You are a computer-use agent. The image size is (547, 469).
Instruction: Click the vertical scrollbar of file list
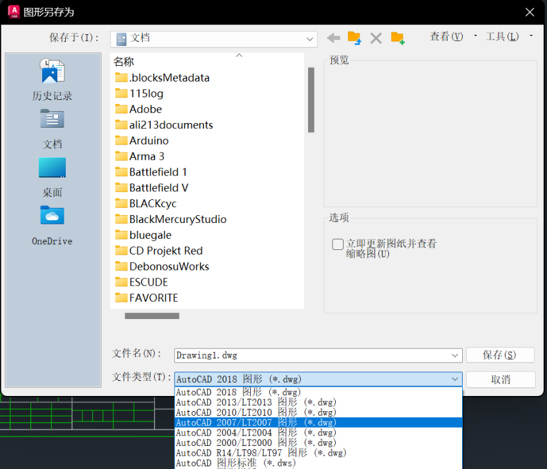point(311,100)
